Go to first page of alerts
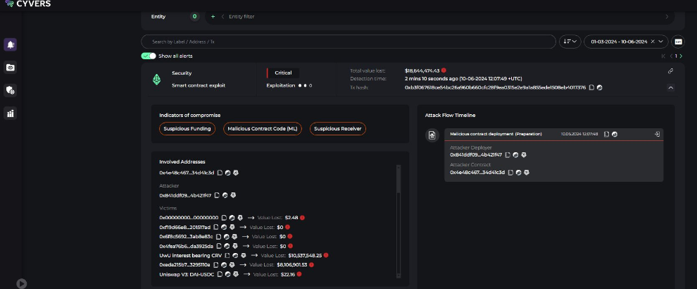The height and width of the screenshot is (289, 697). (664, 56)
